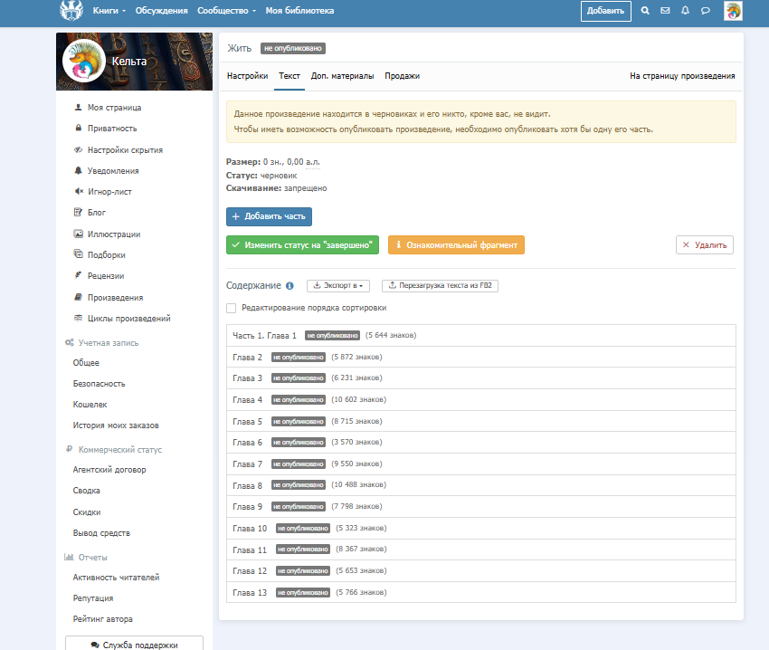769x650 pixels.
Task: Click the Кельта profile picture in sidebar
Action: tap(81, 62)
